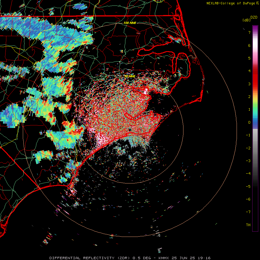Click the 0 value on color scale
The height and width of the screenshot is (260, 260).
click(249, 122)
